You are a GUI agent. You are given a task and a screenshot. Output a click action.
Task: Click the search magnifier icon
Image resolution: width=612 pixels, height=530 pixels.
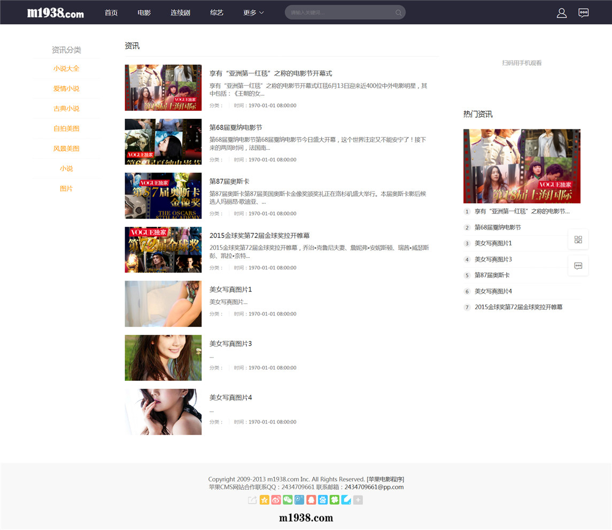[x=398, y=12]
